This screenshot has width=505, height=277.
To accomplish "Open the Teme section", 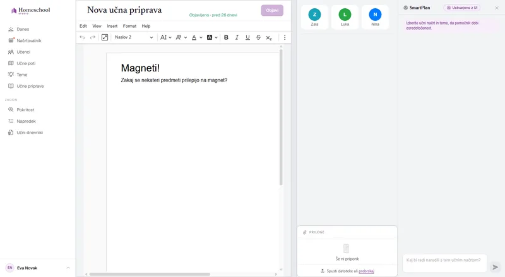I will point(18,75).
